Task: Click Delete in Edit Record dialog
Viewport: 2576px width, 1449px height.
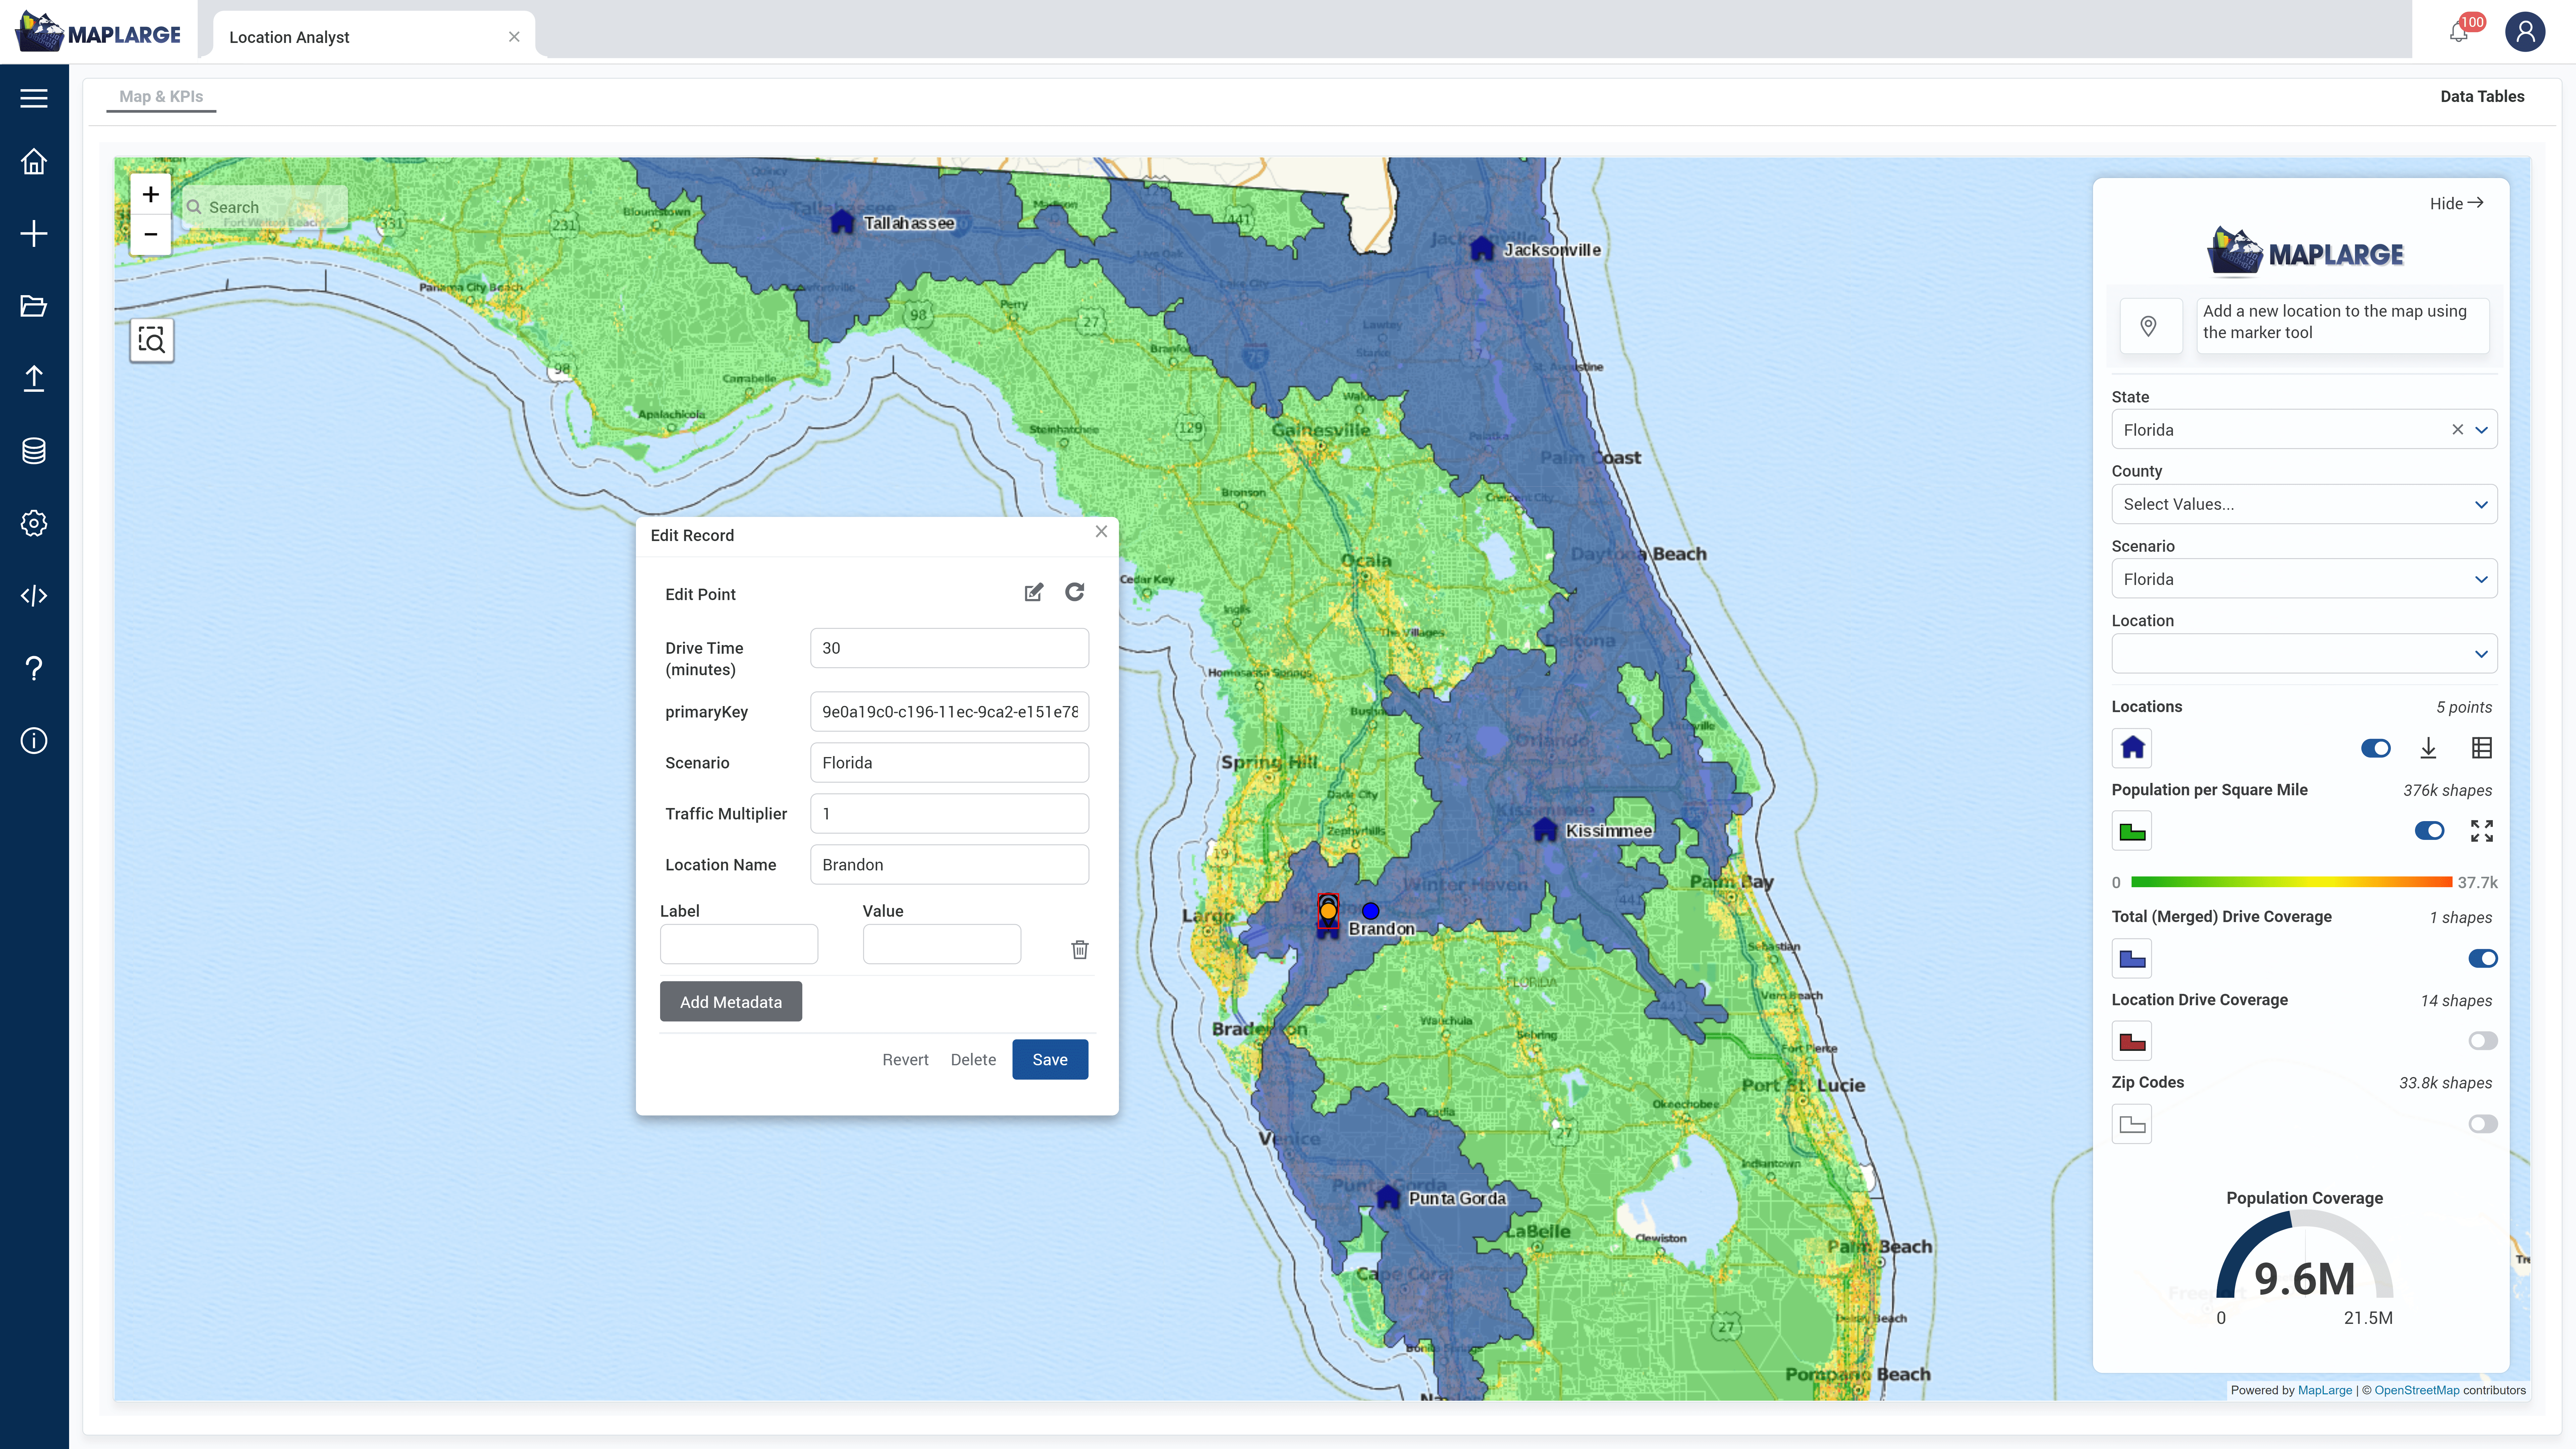Action: pos(973,1060)
